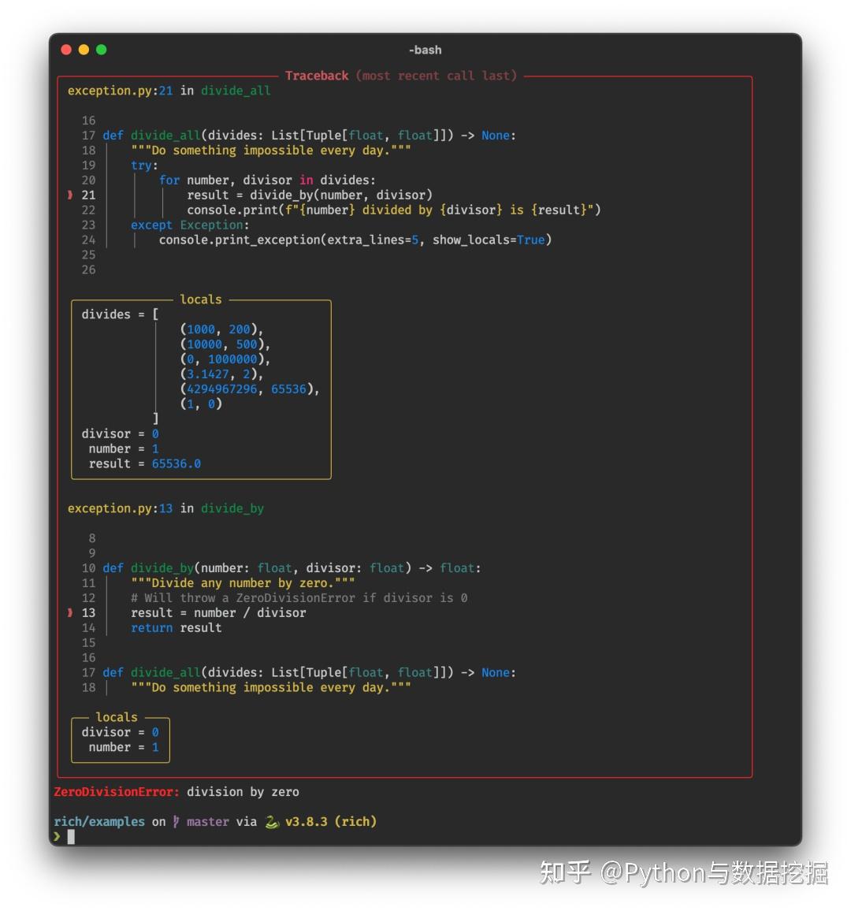Click the extra_lines=5 parameter
Image resolution: width=851 pixels, height=911 pixels.
(x=374, y=240)
